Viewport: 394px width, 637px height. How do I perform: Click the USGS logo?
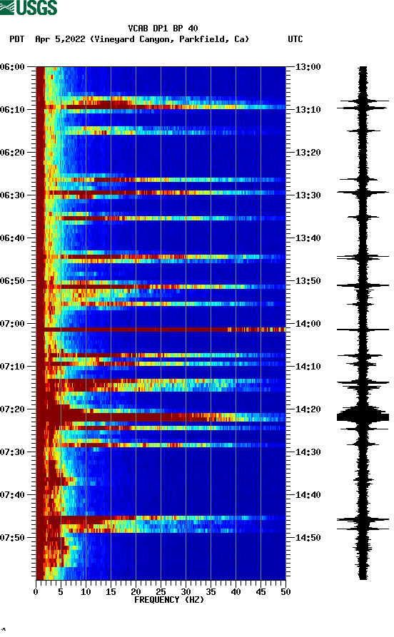[29, 7]
